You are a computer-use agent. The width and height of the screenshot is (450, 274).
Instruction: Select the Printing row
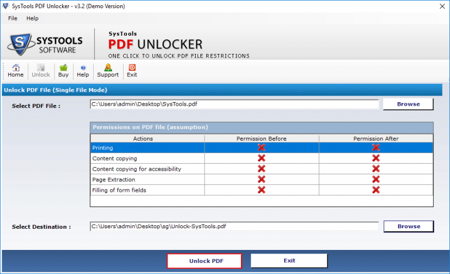(261, 148)
